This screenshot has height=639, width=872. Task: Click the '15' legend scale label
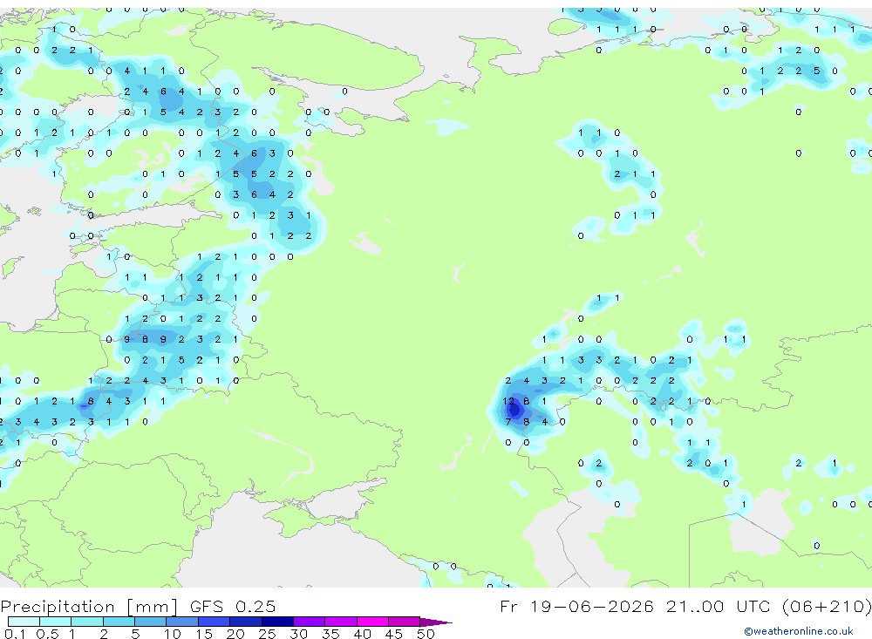click(x=203, y=634)
